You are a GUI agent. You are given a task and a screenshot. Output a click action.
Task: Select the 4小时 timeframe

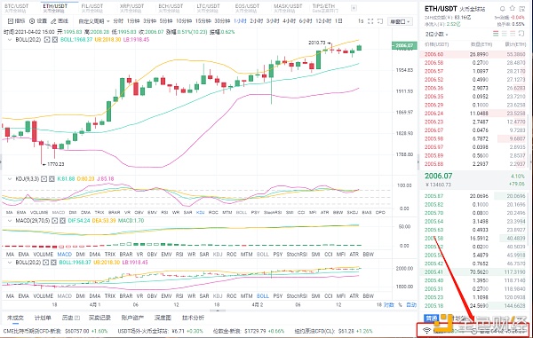pos(289,21)
